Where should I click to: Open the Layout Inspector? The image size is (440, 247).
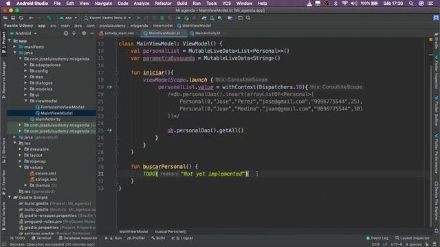pos(412,238)
